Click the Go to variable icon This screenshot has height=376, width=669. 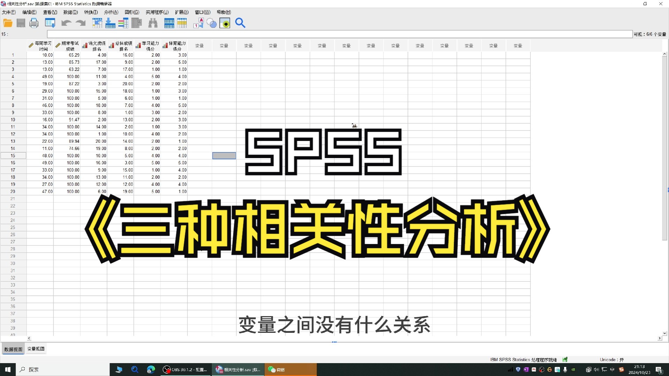pos(110,23)
